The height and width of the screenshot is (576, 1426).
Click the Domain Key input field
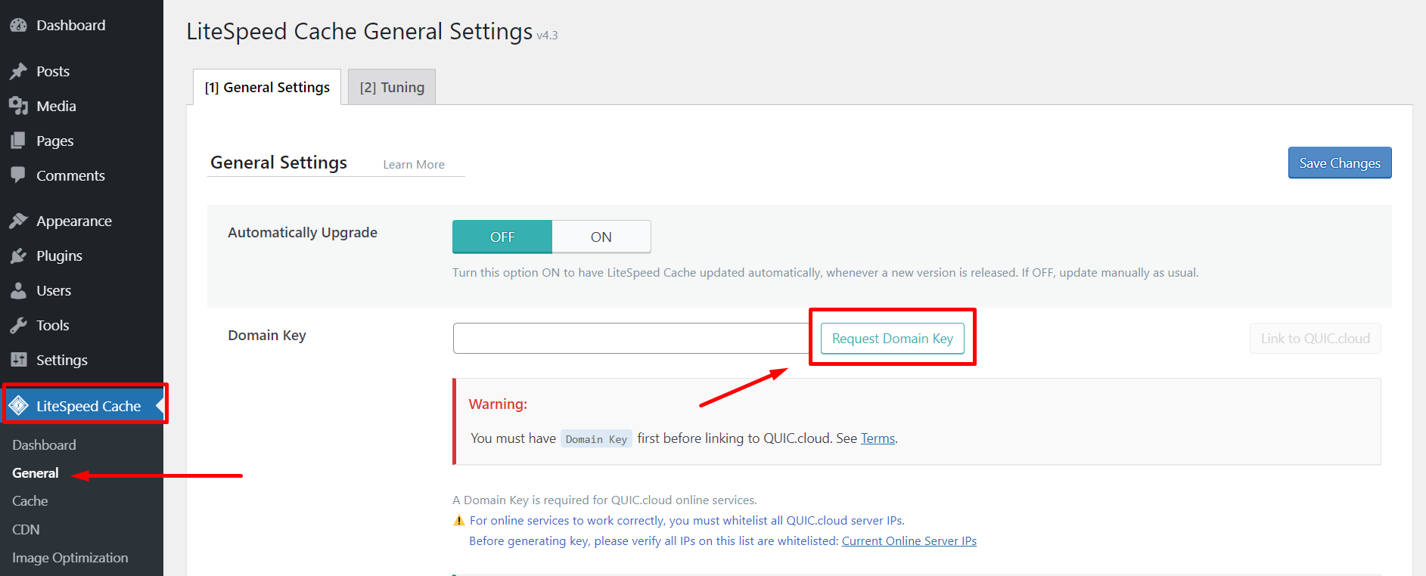[631, 338]
